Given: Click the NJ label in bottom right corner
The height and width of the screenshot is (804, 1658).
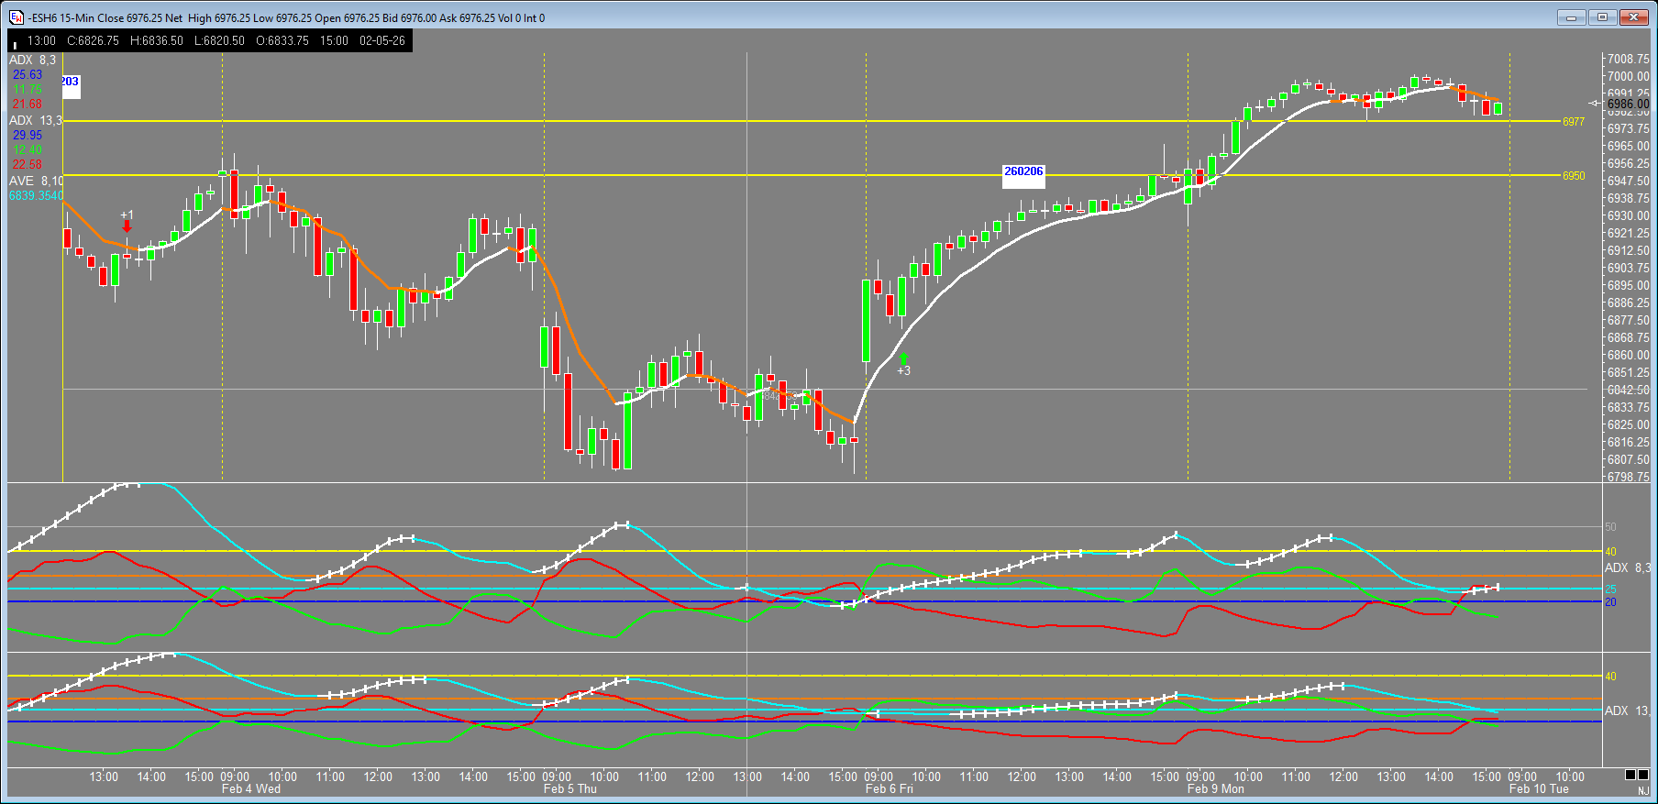Looking at the screenshot, I should [x=1642, y=790].
